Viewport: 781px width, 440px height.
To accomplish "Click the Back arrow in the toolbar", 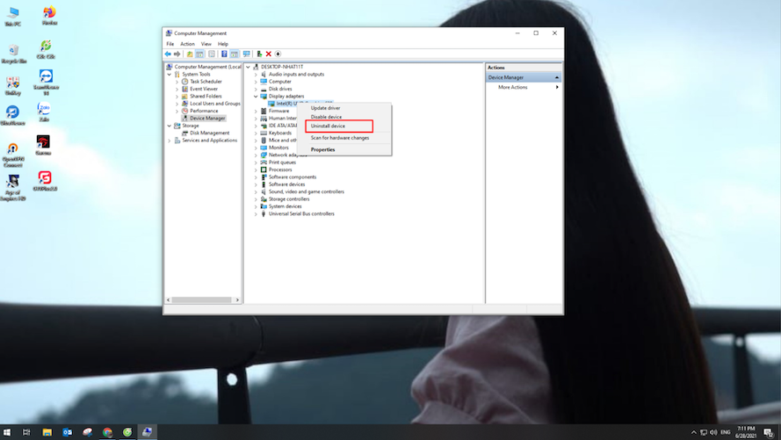I will pyautogui.click(x=168, y=54).
